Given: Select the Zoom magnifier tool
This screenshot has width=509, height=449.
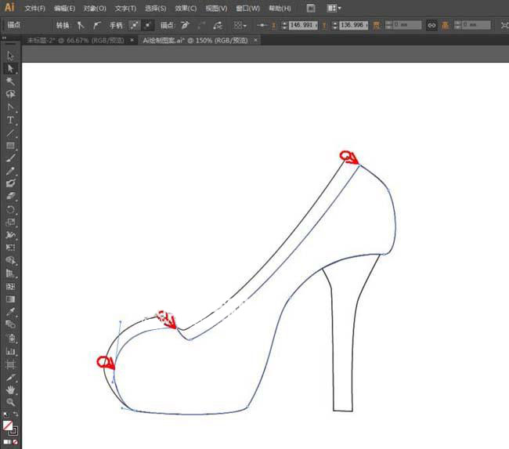Looking at the screenshot, I should [x=11, y=402].
